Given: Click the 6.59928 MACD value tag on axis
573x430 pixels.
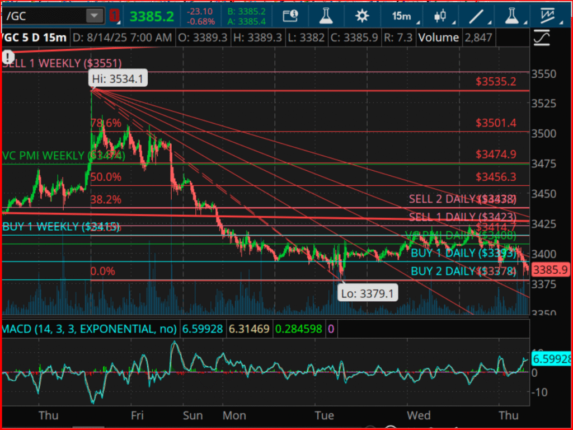Looking at the screenshot, I should (x=551, y=359).
